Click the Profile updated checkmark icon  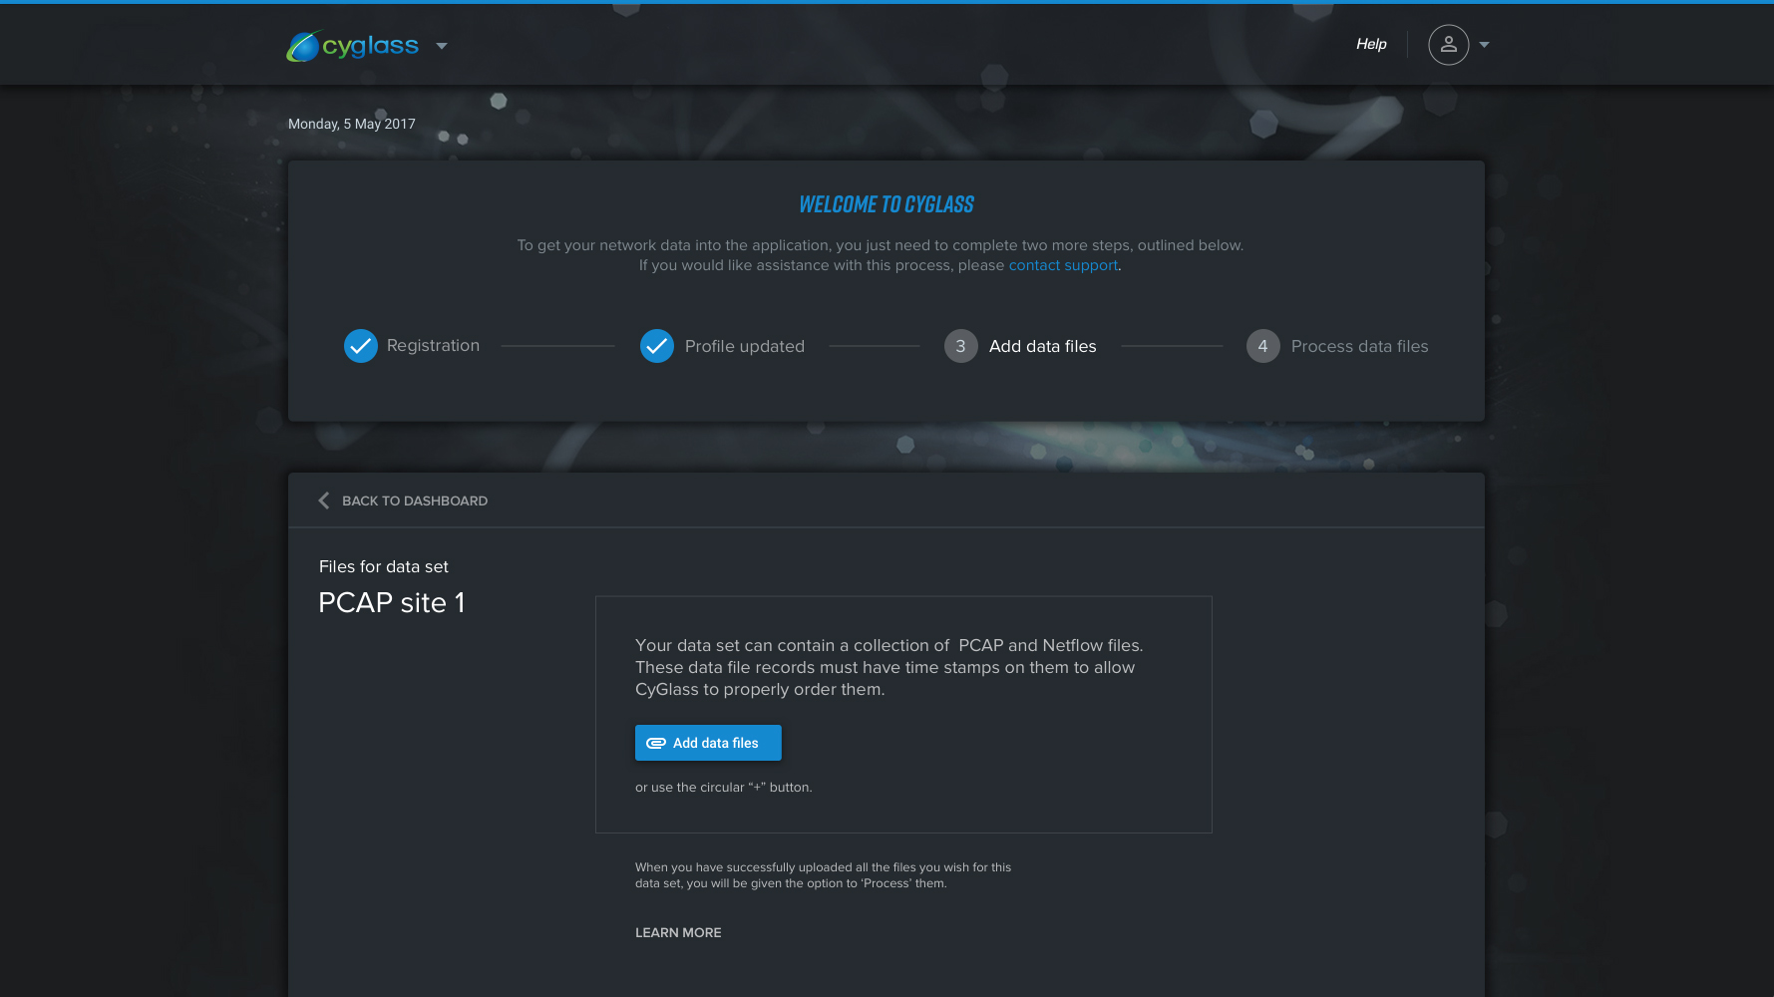click(x=656, y=346)
